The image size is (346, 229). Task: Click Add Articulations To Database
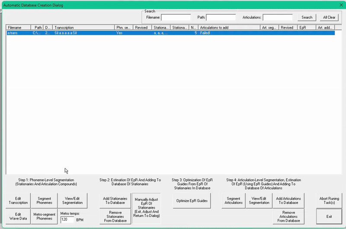pyautogui.click(x=288, y=200)
